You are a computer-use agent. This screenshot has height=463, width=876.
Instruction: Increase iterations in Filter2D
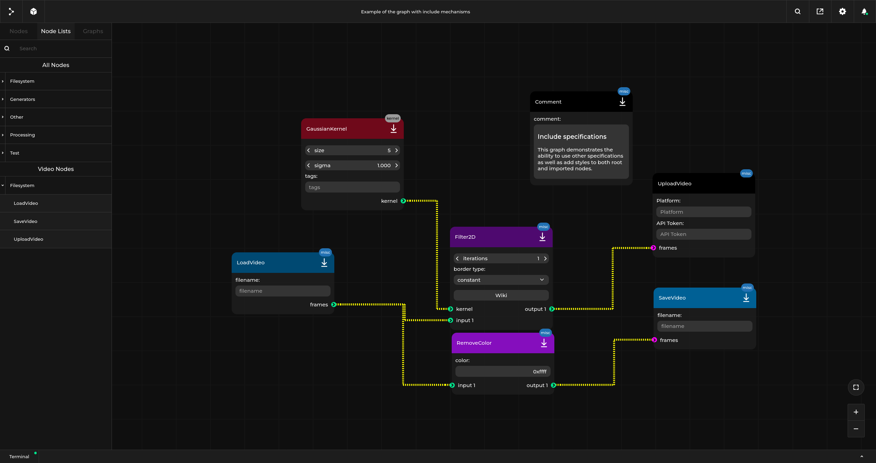545,259
